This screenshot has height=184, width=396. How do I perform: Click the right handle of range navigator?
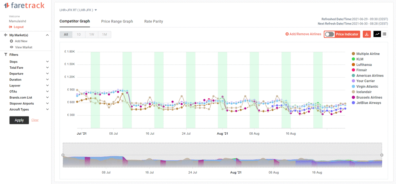click(x=382, y=155)
